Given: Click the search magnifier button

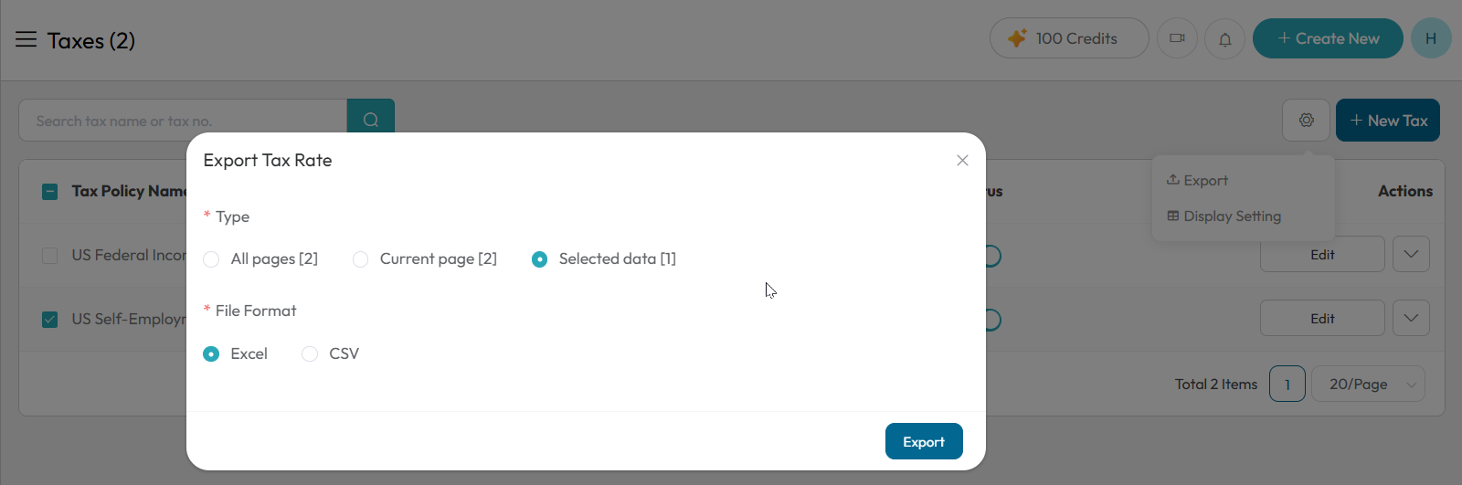Looking at the screenshot, I should point(371,120).
